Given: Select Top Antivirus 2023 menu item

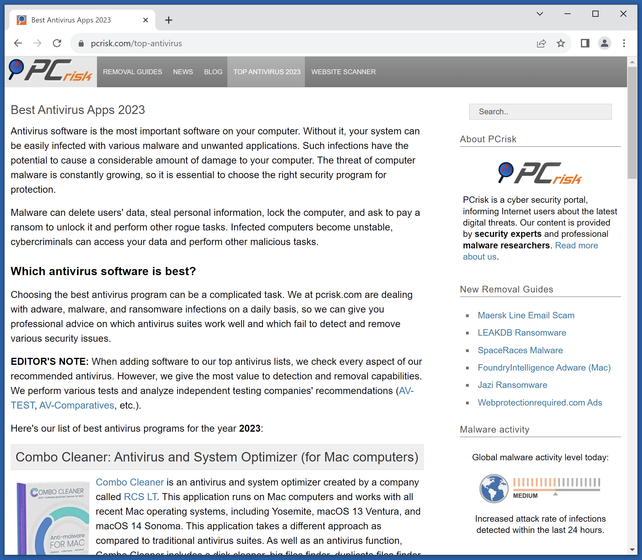Looking at the screenshot, I should [x=267, y=72].
